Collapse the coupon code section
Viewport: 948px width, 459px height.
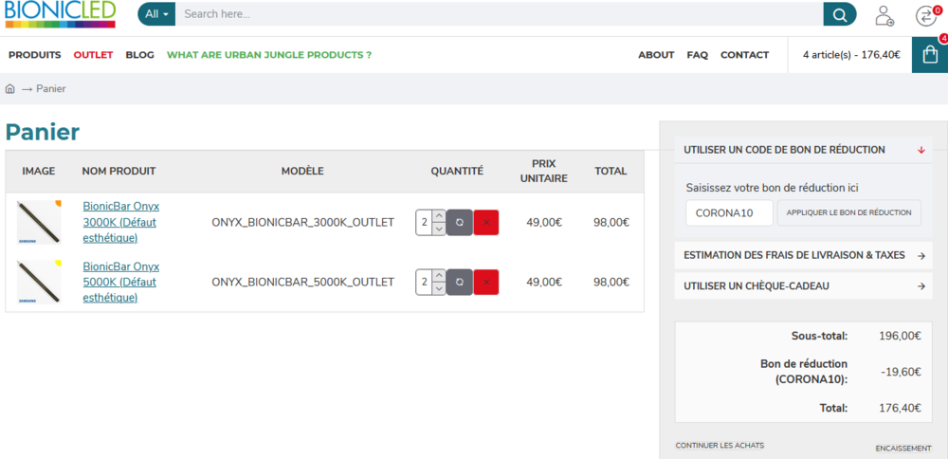804,150
